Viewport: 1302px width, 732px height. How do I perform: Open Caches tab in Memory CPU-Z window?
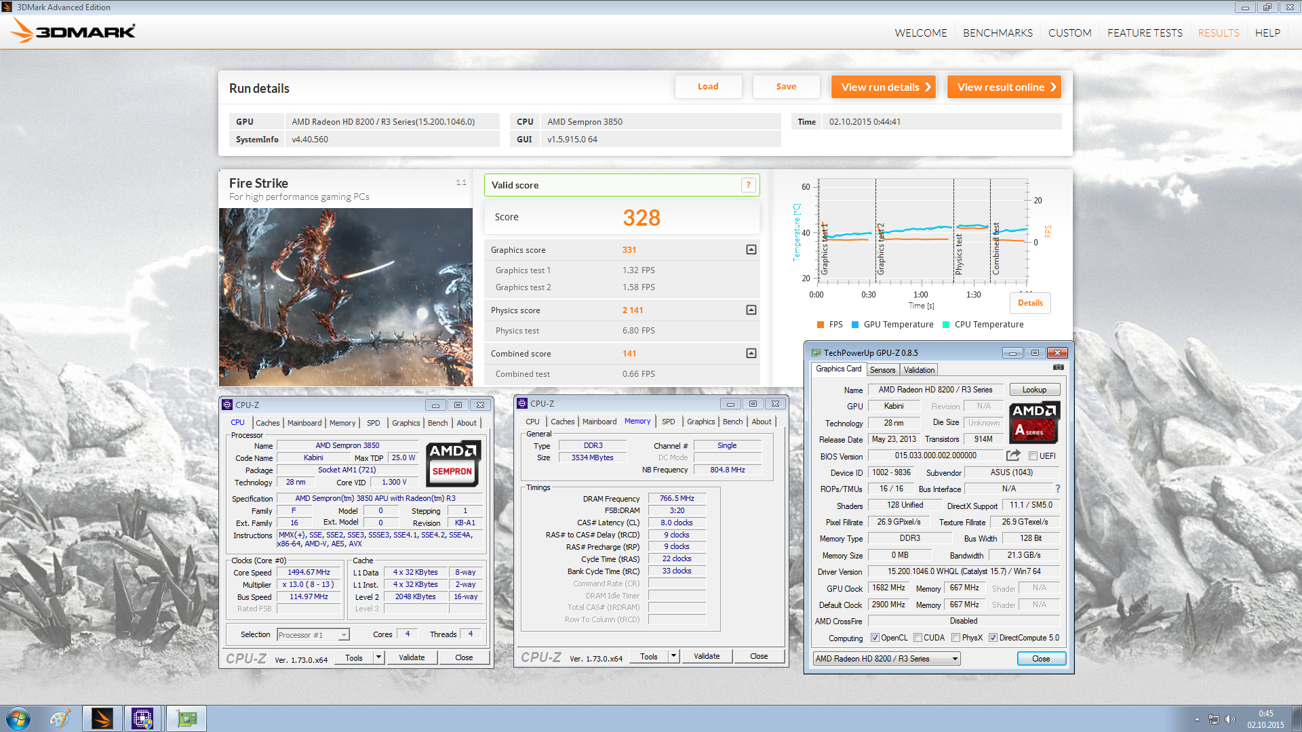coord(562,422)
